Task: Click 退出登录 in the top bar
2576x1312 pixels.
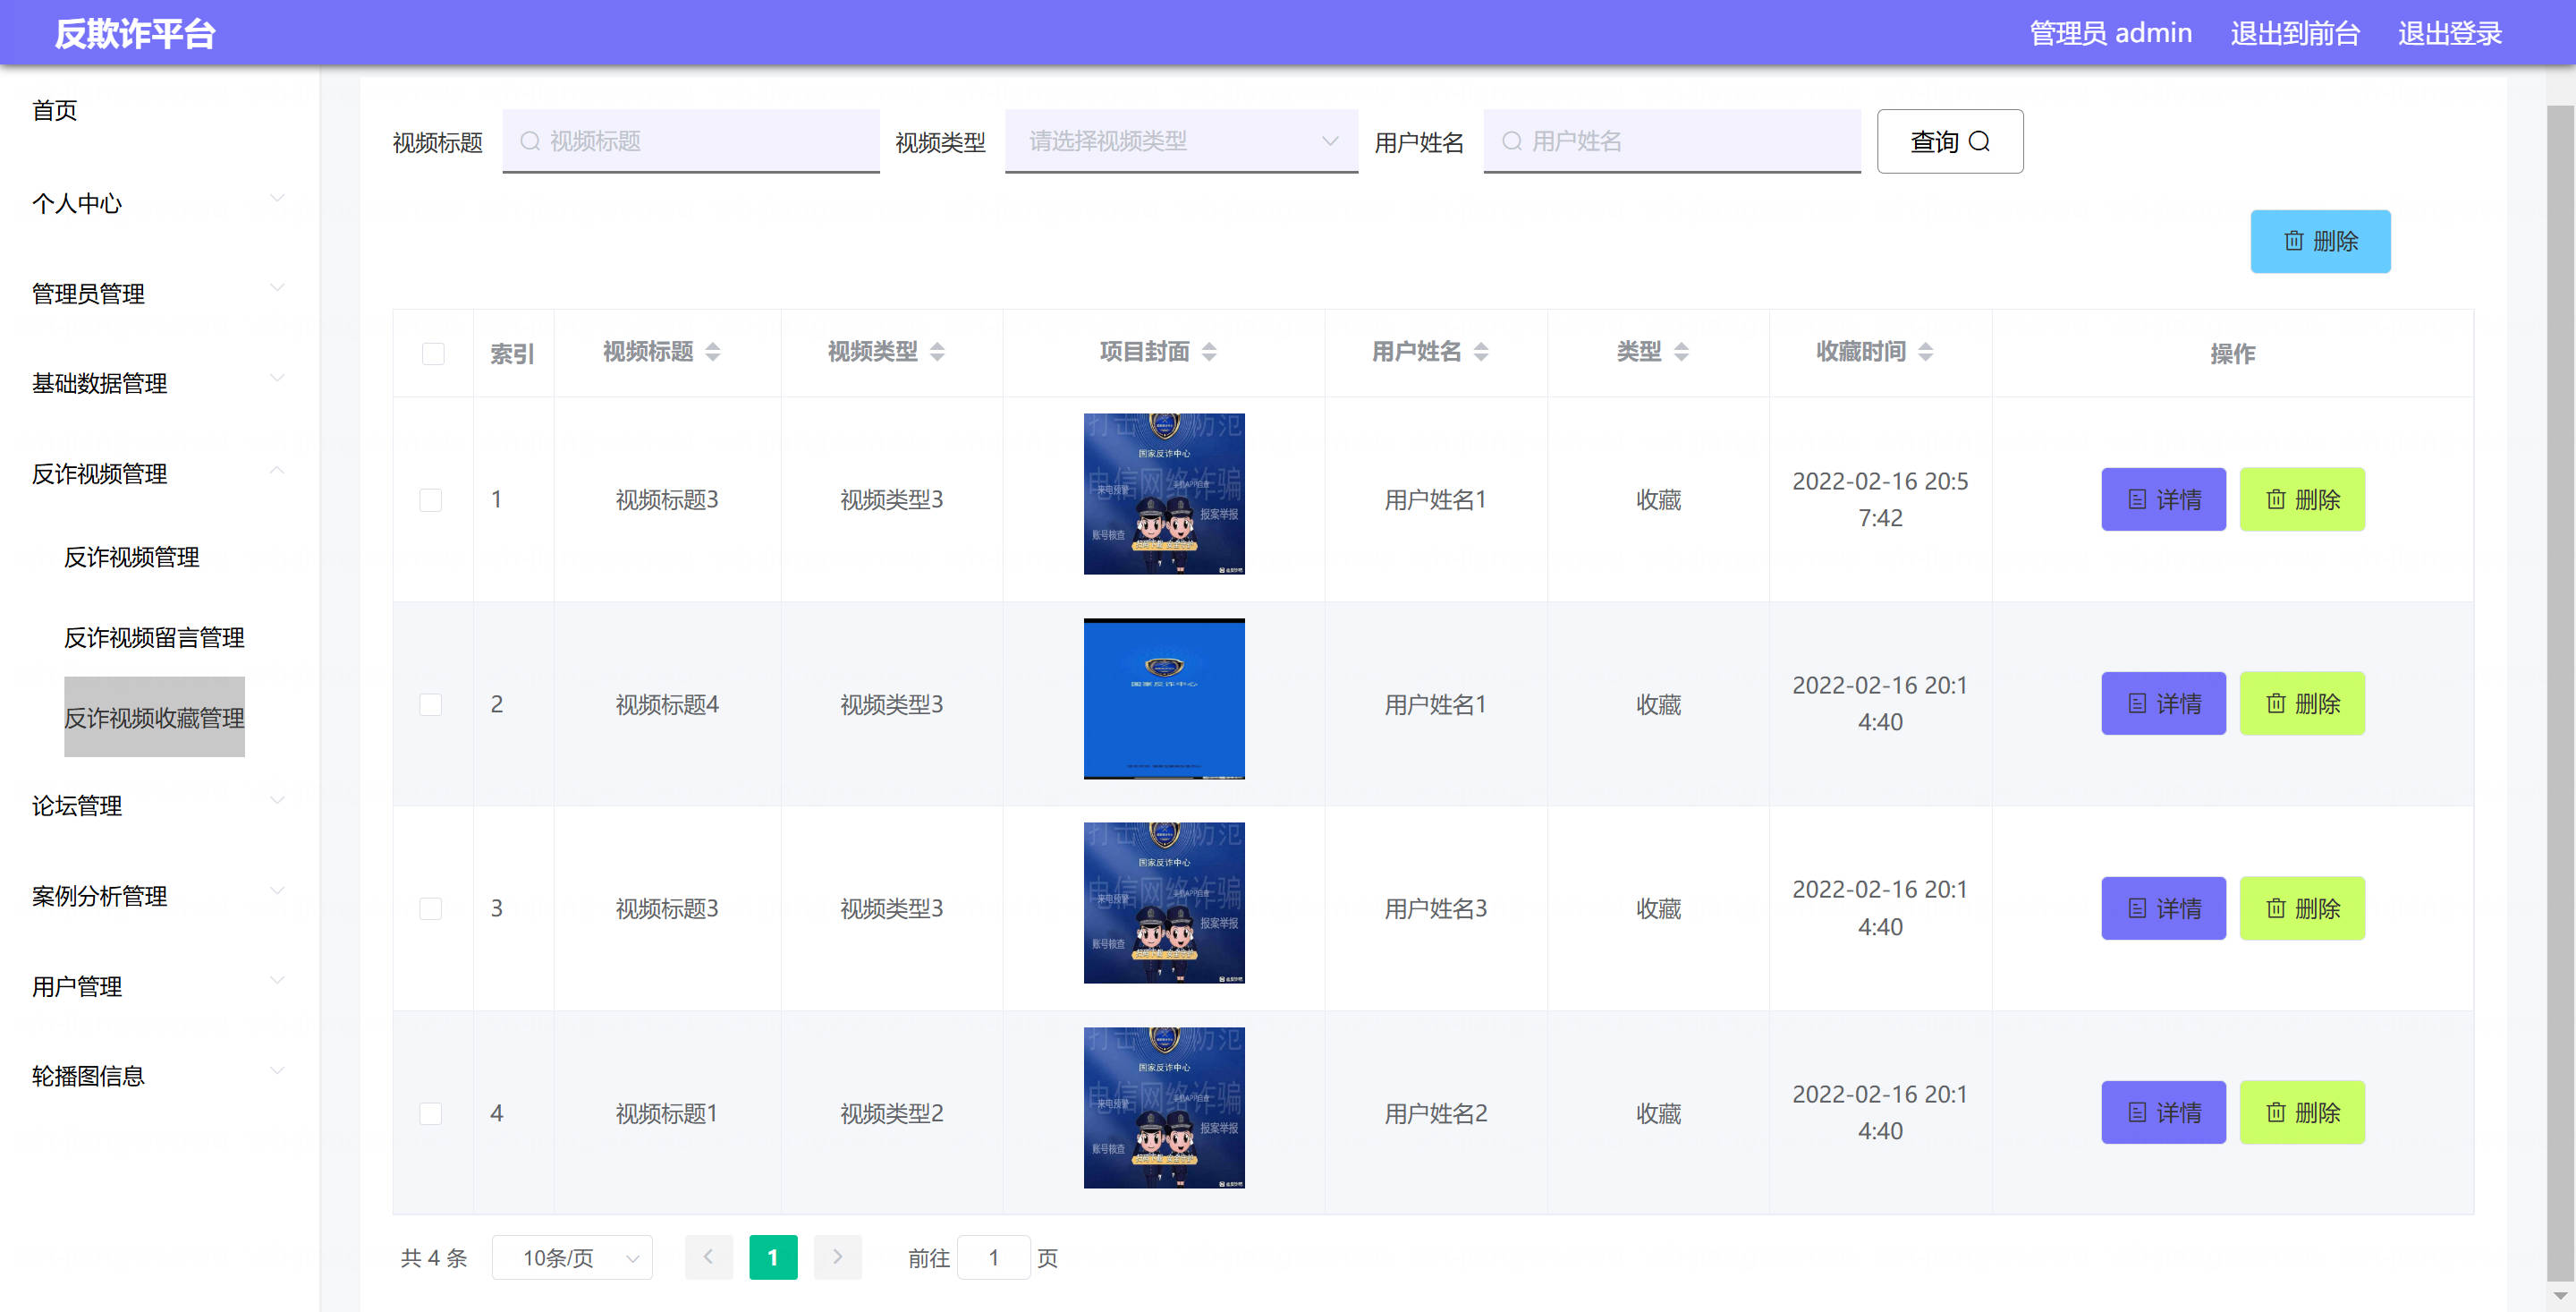Action: (2449, 33)
